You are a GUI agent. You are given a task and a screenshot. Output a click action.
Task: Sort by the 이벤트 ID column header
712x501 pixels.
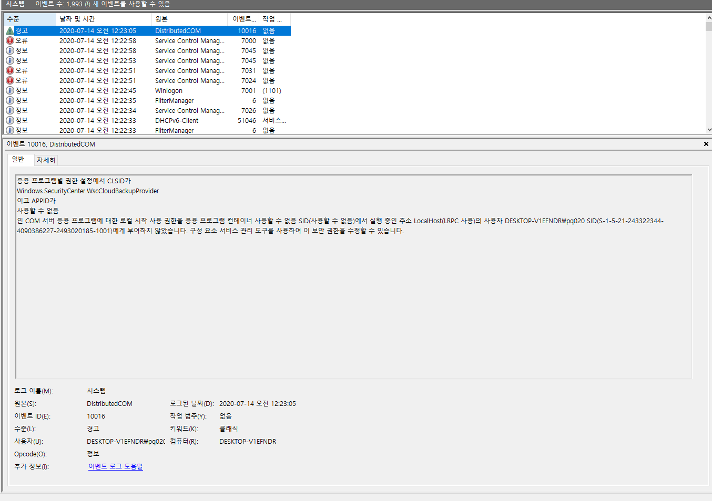click(243, 19)
